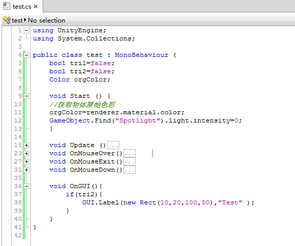This screenshot has height=246, width=295.
Task: Expand the Update method fold at line 15
Action: click(x=27, y=145)
